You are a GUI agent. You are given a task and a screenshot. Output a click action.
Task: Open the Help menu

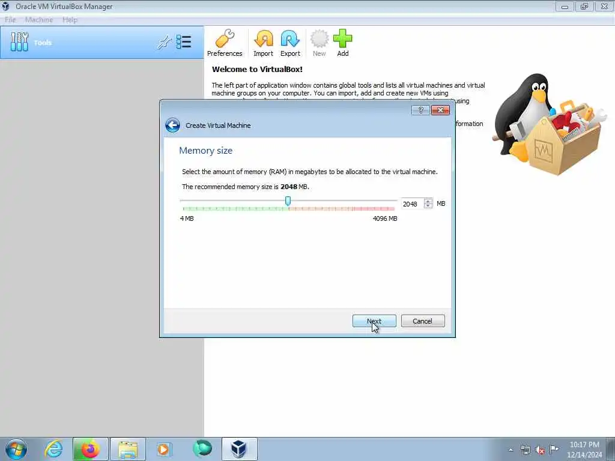[x=70, y=20]
